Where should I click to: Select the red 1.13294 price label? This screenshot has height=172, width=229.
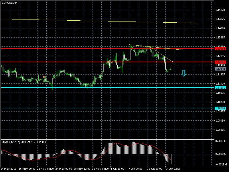coord(220,48)
